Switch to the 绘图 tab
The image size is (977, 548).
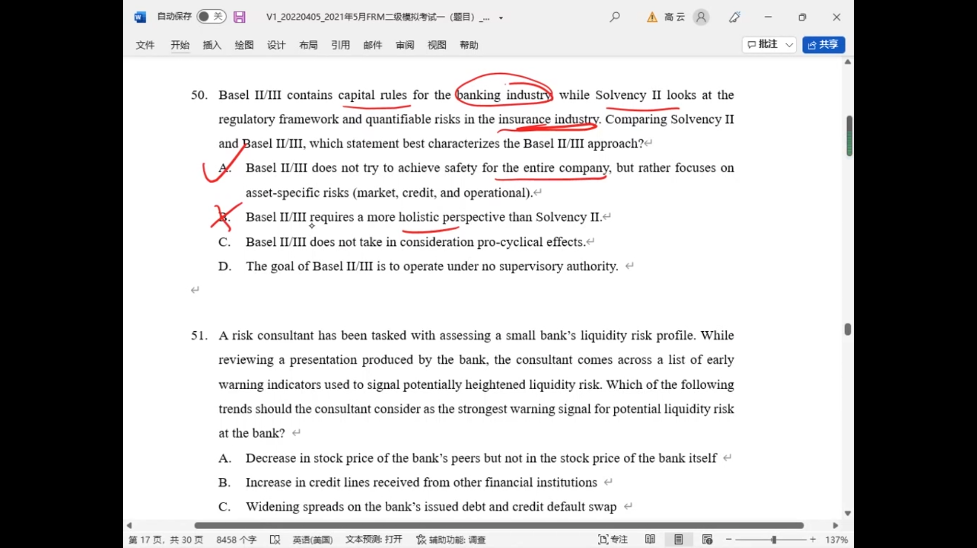(244, 45)
